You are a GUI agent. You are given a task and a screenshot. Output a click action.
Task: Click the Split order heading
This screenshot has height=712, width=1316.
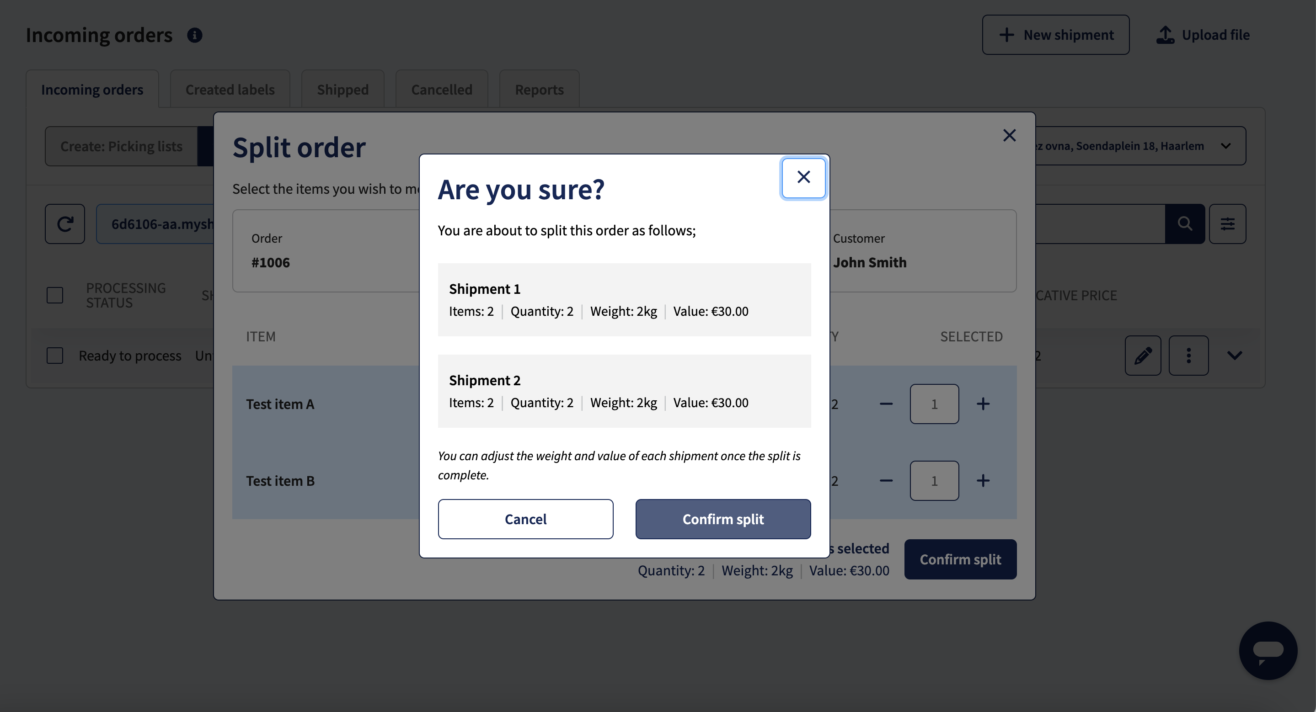tap(299, 148)
